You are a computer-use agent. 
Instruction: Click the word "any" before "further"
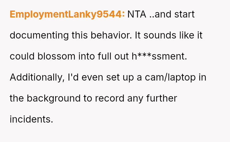coord(135,98)
